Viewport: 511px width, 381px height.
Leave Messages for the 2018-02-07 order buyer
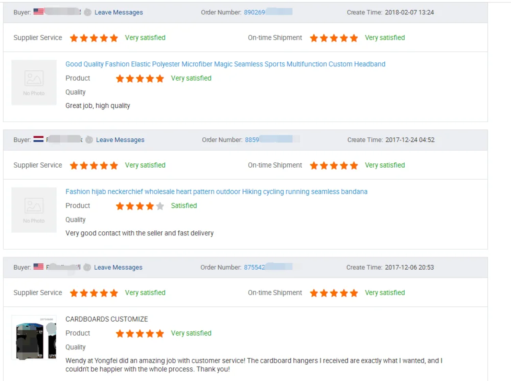point(119,12)
